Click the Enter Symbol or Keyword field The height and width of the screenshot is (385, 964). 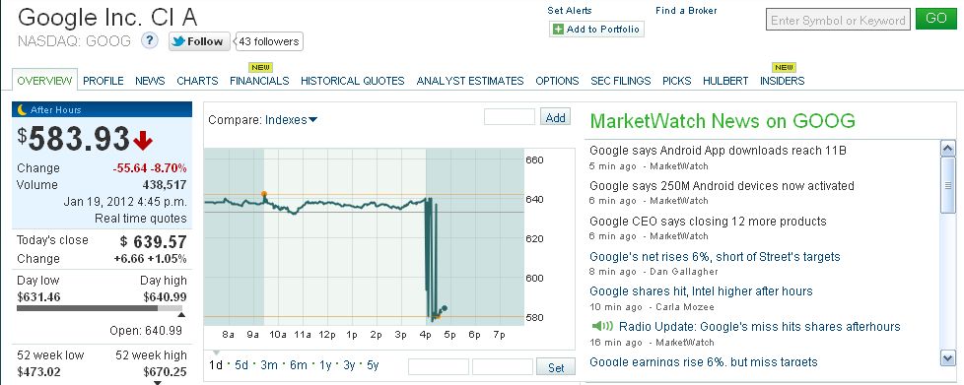point(838,20)
